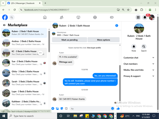Open the Friends icon in top navigation
Image resolution: width=159 pixels, height=119 pixels.
62,17
